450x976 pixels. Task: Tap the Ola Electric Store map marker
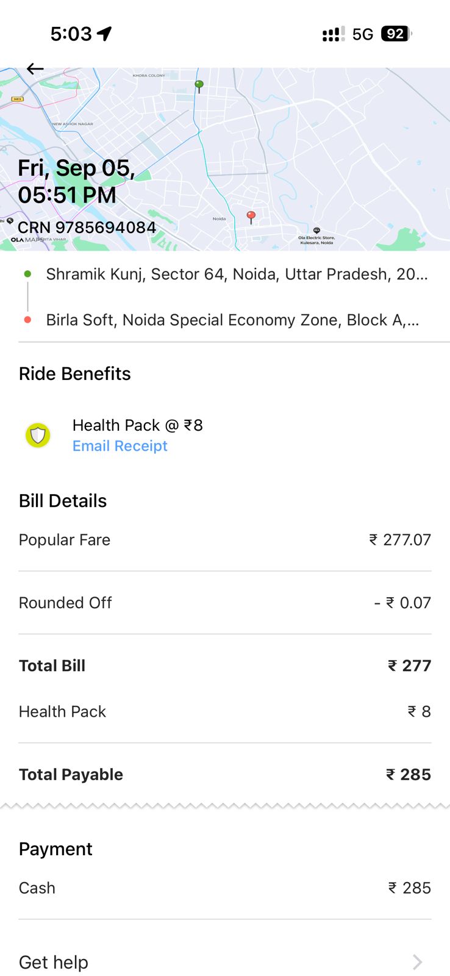316,231
